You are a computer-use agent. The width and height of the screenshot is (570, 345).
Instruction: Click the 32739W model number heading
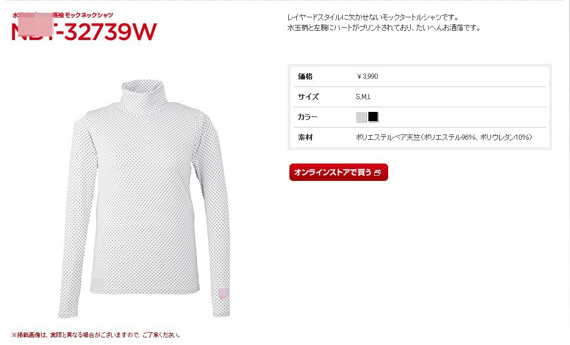coord(111,32)
